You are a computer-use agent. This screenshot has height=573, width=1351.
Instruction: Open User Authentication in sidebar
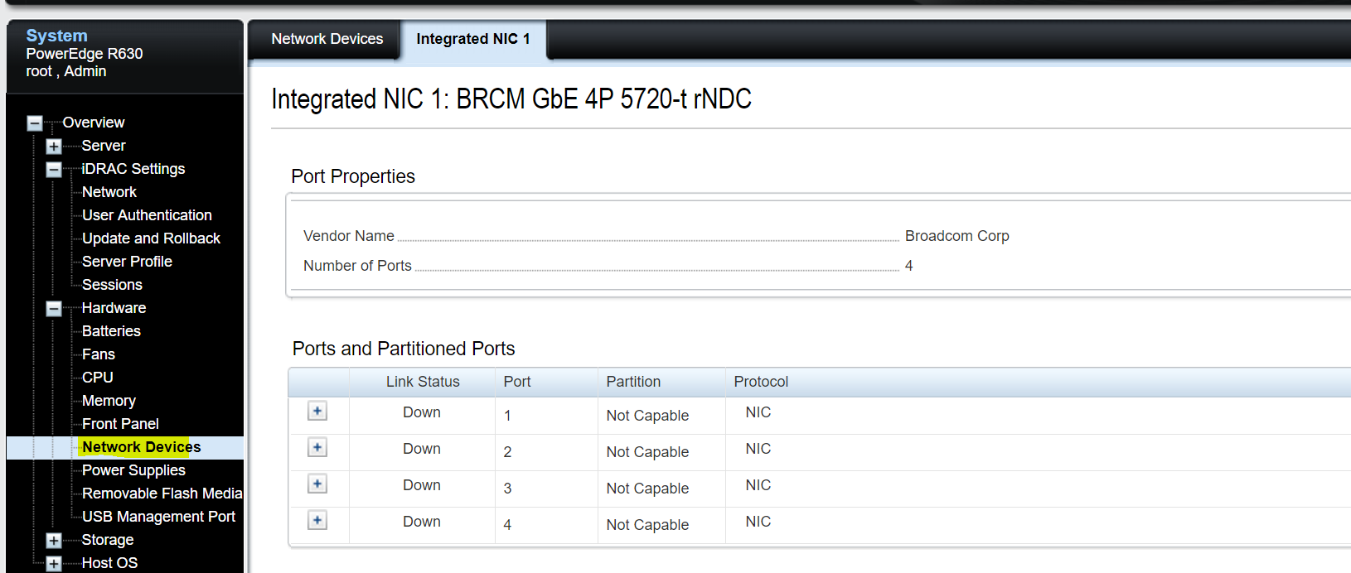point(147,215)
